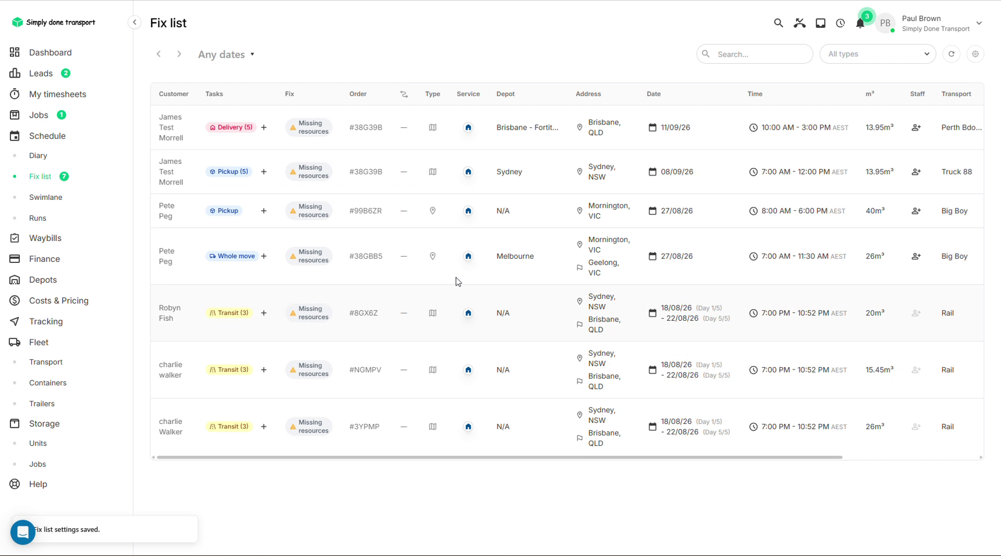
Task: Click Transit (3) tag for Robyn Fish
Action: (x=229, y=313)
